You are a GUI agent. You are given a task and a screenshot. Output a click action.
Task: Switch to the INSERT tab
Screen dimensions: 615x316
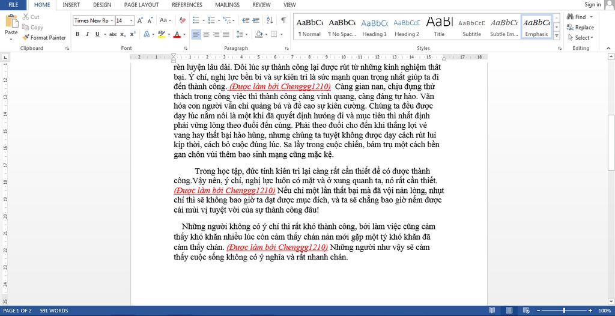point(71,5)
